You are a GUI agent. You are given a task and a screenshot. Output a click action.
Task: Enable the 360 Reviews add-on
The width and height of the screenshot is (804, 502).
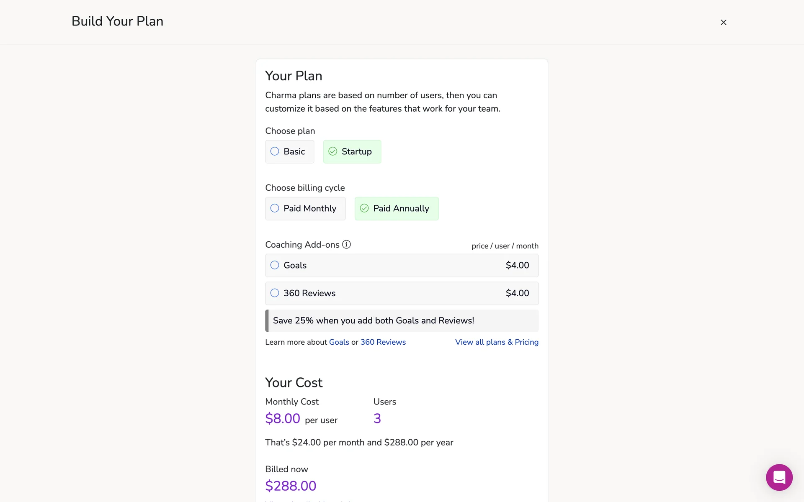(x=402, y=293)
